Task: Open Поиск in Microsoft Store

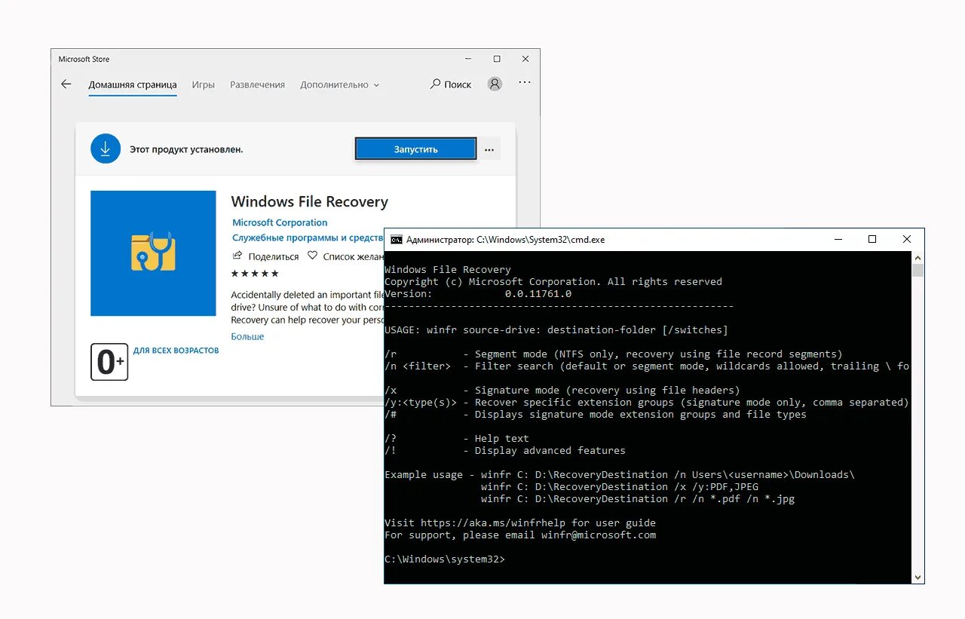Action: coord(451,84)
